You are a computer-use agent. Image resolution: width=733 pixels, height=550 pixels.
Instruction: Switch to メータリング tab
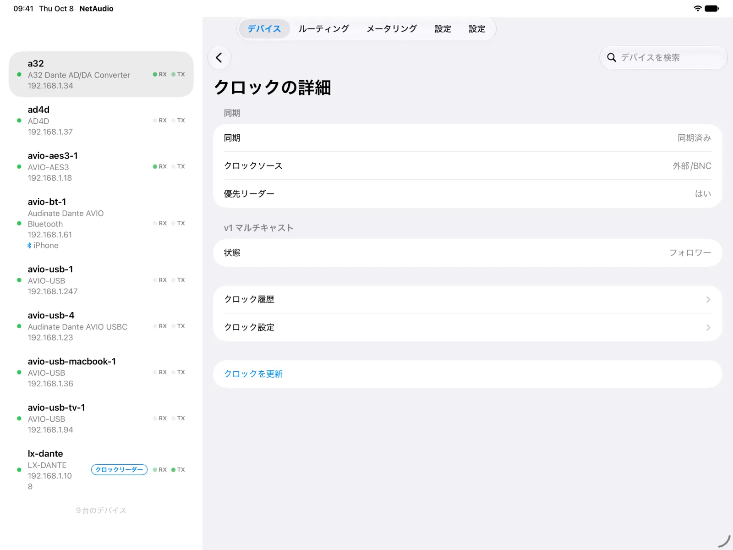[392, 29]
